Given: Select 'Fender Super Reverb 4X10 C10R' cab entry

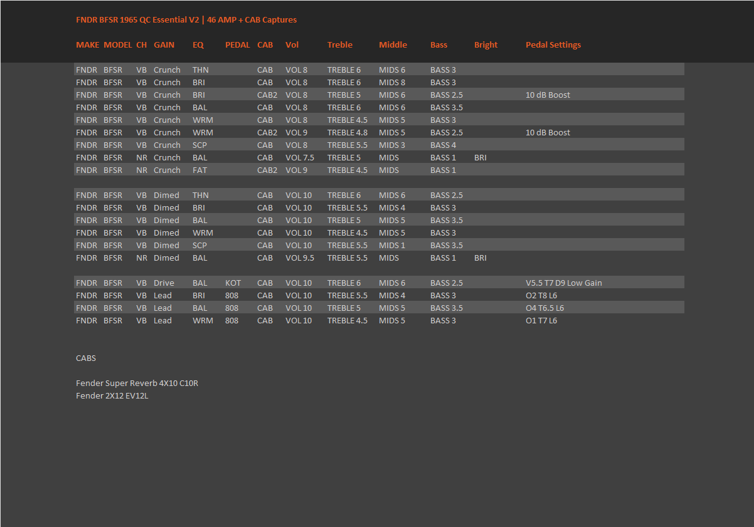Looking at the screenshot, I should coord(137,383).
